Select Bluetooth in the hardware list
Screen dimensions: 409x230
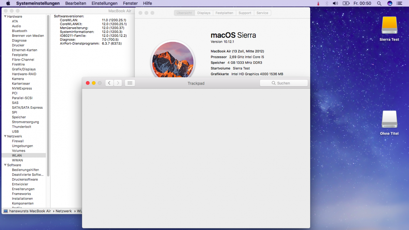tap(19, 31)
